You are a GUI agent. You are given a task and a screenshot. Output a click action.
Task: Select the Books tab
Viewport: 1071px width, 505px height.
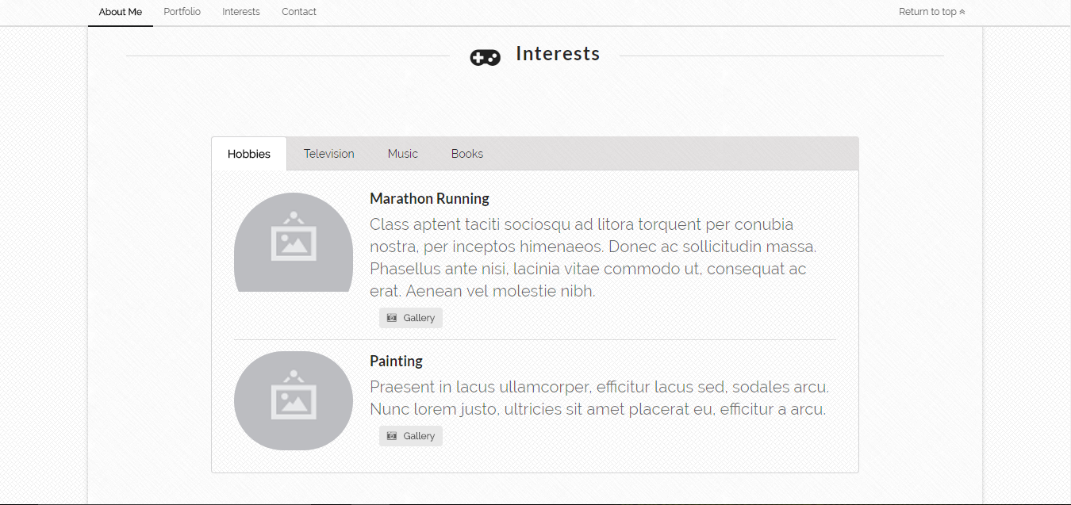click(x=467, y=153)
